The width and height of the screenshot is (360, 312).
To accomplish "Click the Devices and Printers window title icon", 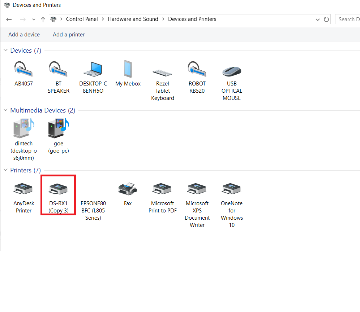I will click(7, 5).
